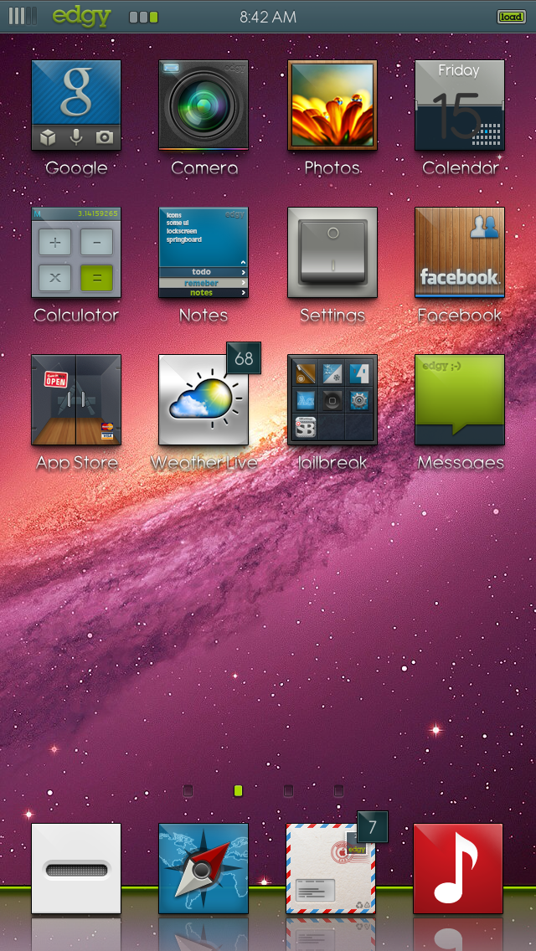
Task: Open the App Store doors icon
Action: 76,399
